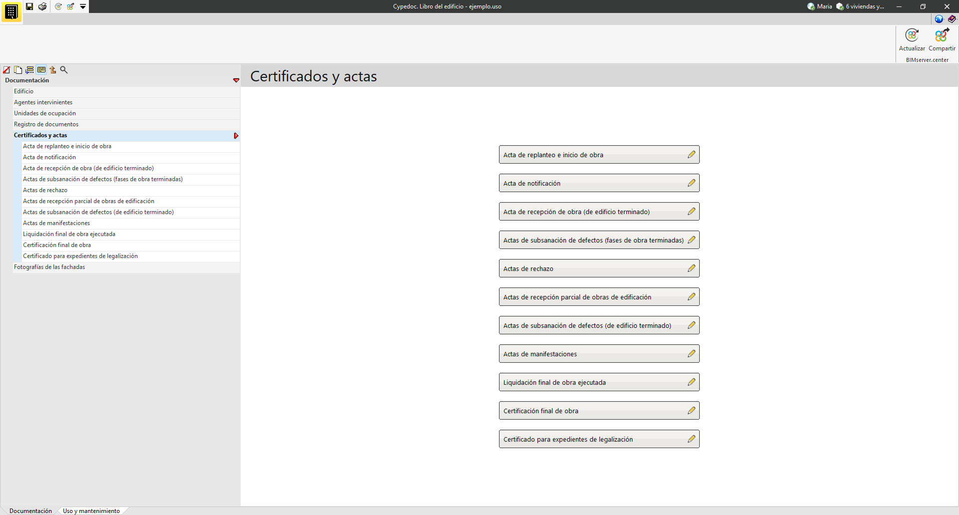Open help with the purple book icon
The width and height of the screenshot is (959, 515).
click(x=952, y=19)
